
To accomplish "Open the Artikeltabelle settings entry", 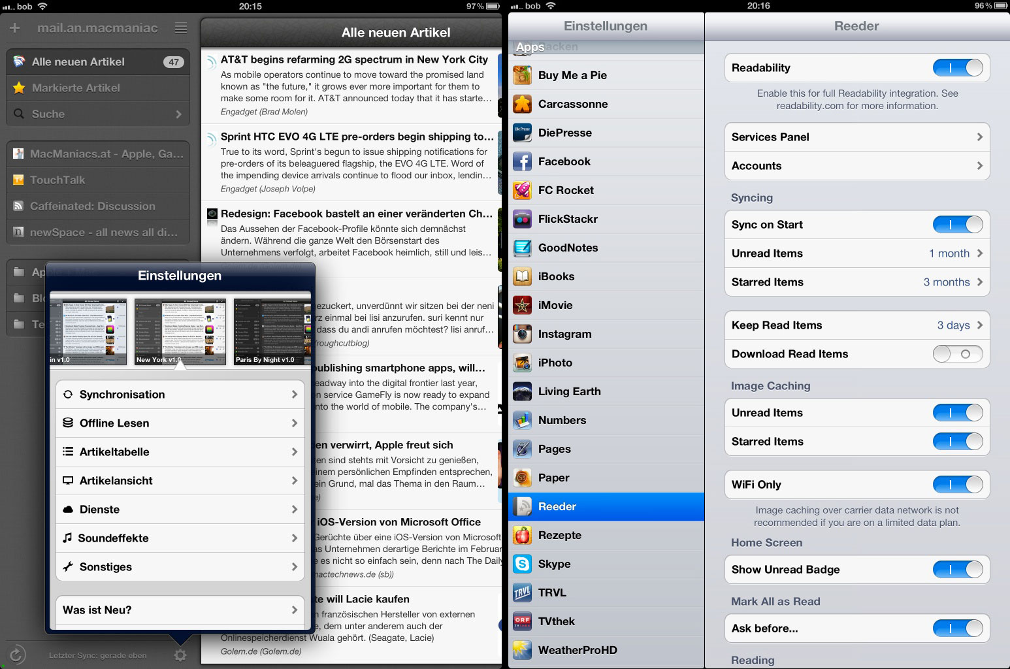I will click(x=180, y=452).
